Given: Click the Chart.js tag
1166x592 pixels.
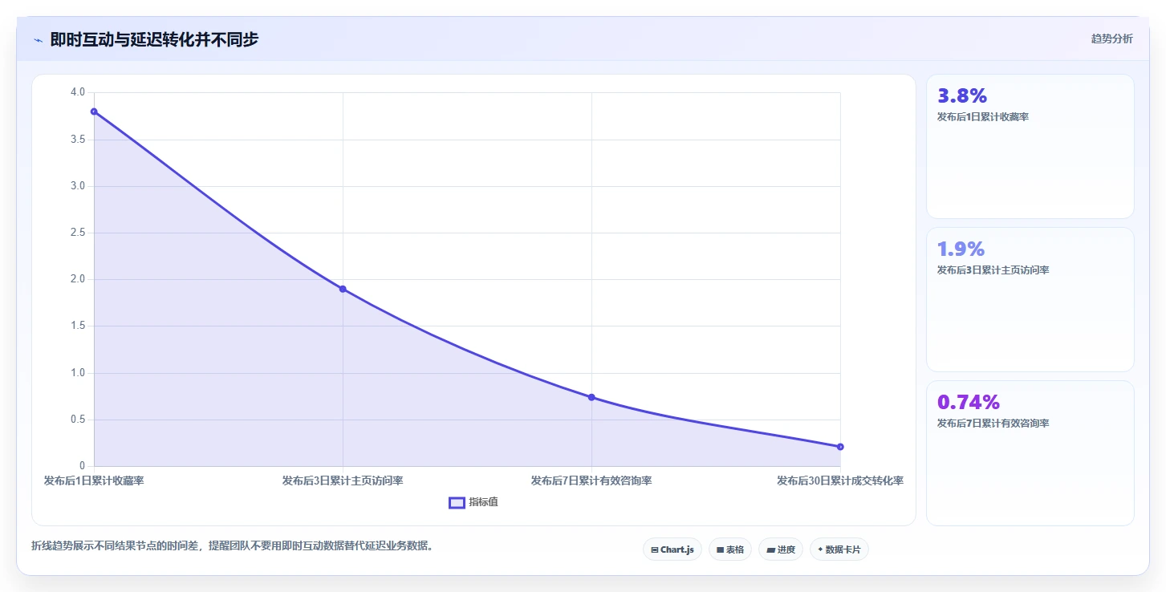Looking at the screenshot, I should (672, 549).
